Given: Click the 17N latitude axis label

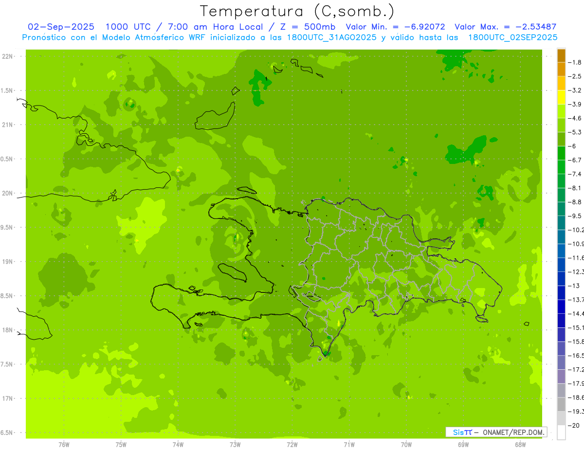Looking at the screenshot, I should tap(8, 398).
